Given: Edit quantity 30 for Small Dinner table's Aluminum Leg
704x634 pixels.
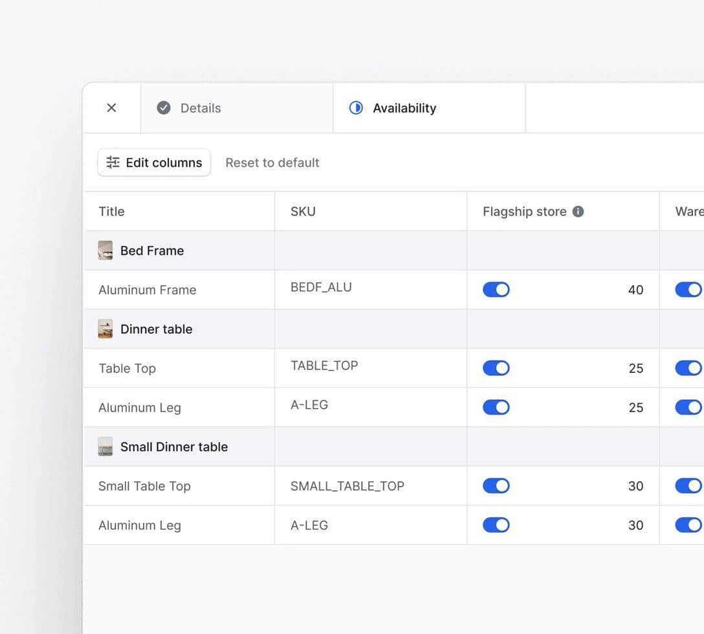Looking at the screenshot, I should (x=636, y=525).
